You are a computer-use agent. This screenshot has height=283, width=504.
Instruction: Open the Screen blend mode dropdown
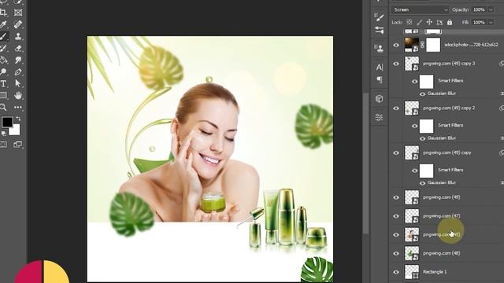point(420,10)
